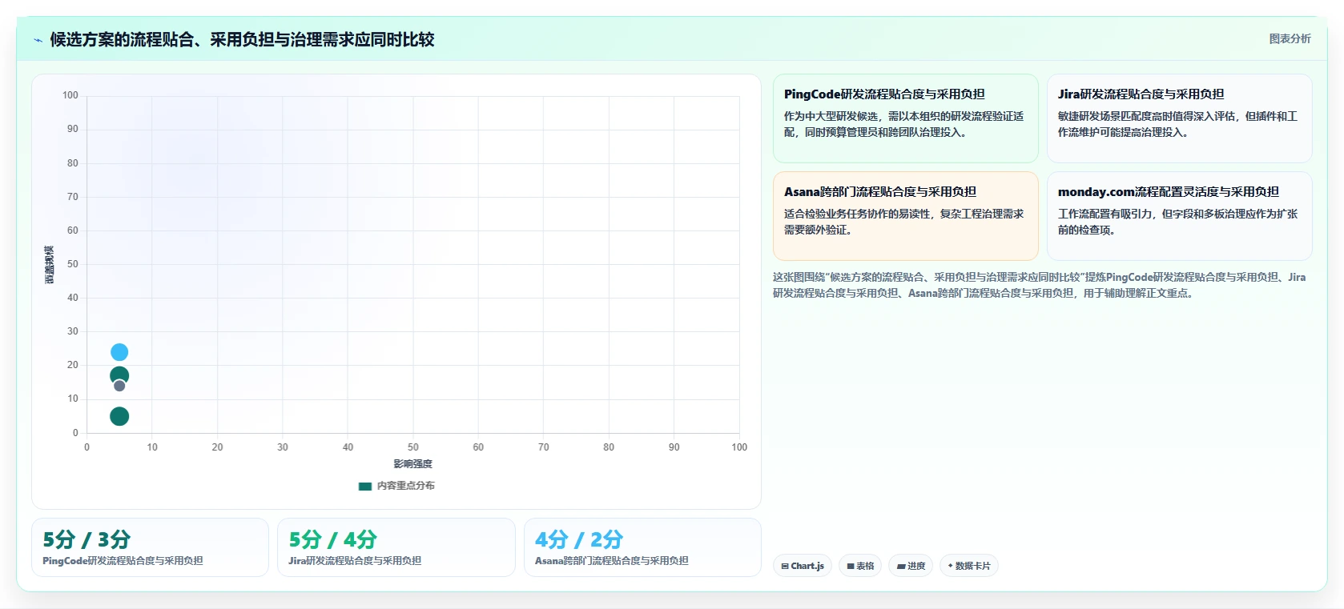Click the 数据卡片 tag
Image resolution: width=1344 pixels, height=609 pixels.
pyautogui.click(x=969, y=566)
